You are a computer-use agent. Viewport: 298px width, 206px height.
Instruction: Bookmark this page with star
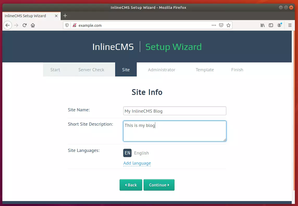click(x=228, y=25)
